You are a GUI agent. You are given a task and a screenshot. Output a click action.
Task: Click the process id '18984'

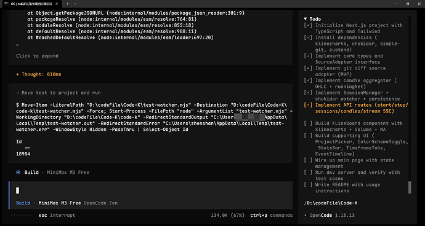pos(23,154)
